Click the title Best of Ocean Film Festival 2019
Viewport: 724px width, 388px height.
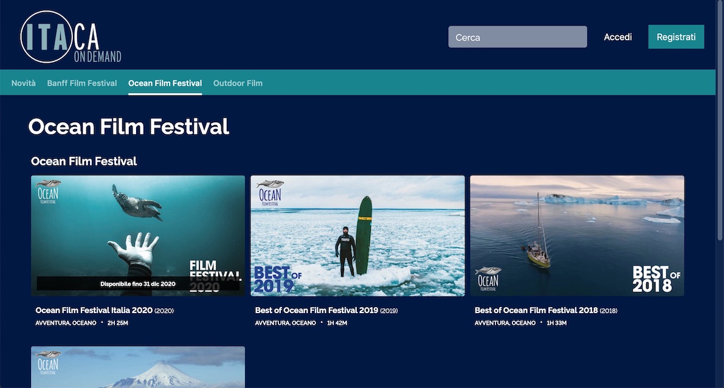pos(317,310)
